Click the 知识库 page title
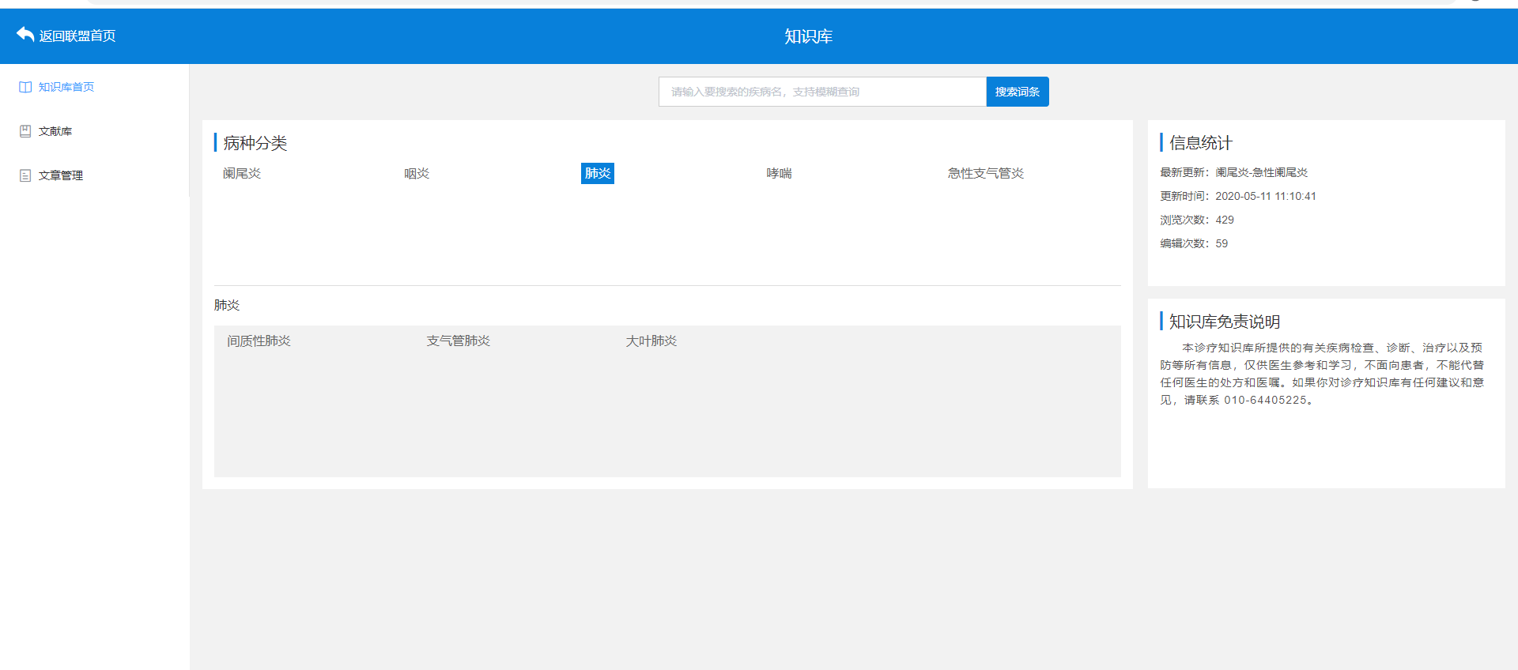Screen dimensions: 1518x670 click(x=808, y=36)
